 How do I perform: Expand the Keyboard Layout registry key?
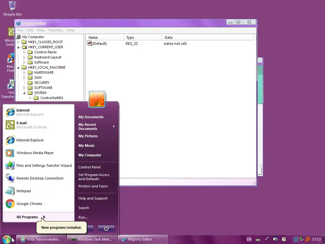pyautogui.click(x=24, y=57)
